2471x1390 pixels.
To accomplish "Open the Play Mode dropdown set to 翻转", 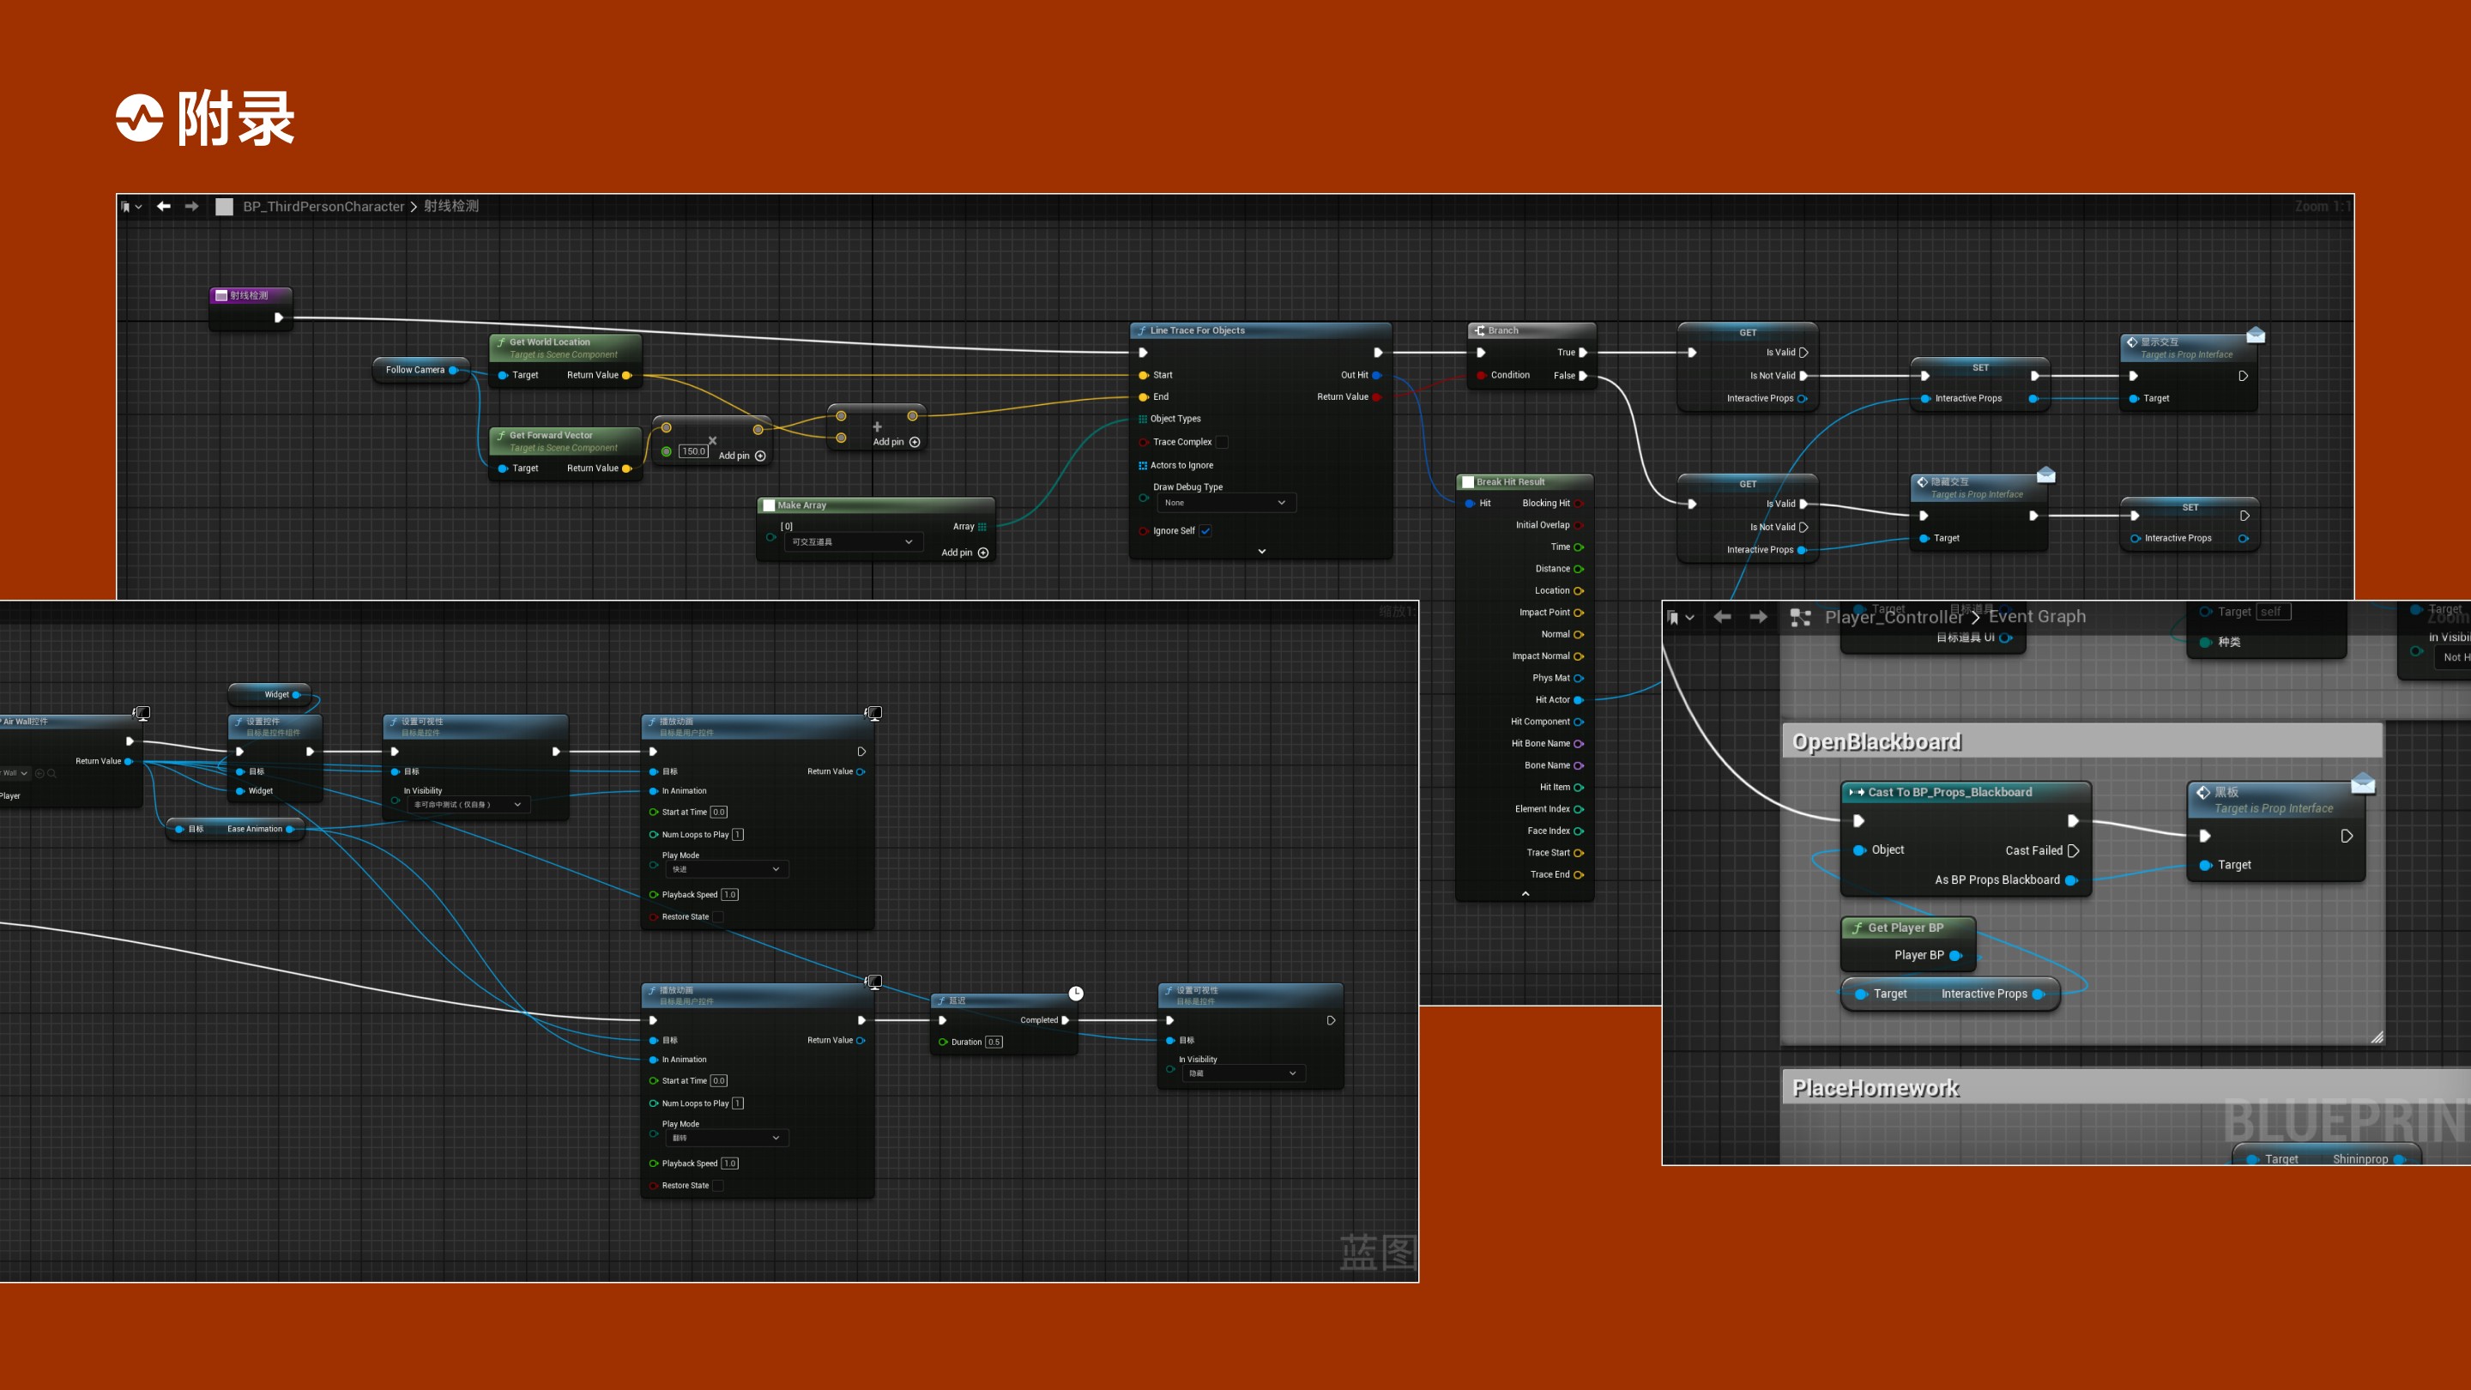I will (727, 1138).
